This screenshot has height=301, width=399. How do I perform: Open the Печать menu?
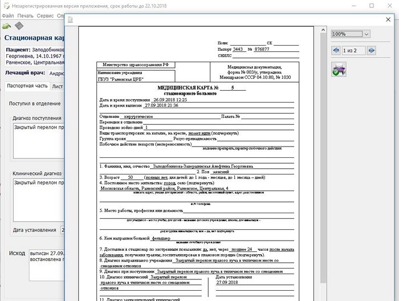click(x=25, y=16)
